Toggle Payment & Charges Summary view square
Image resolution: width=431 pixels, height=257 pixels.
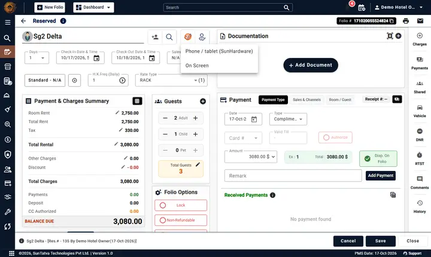[x=137, y=101]
